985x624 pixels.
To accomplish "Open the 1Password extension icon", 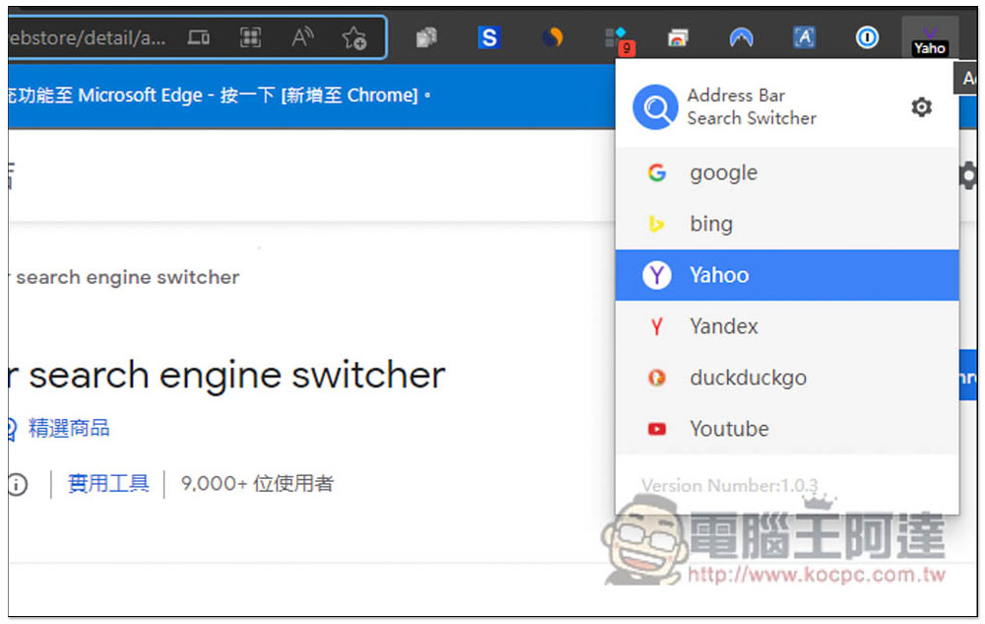I will pos(867,38).
